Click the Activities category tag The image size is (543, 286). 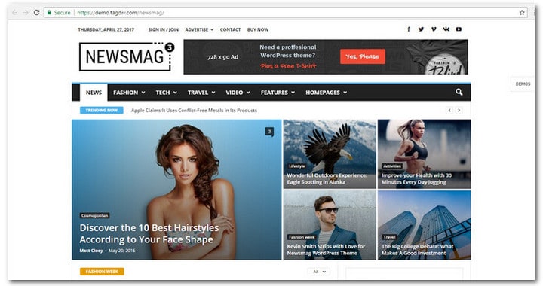click(392, 166)
